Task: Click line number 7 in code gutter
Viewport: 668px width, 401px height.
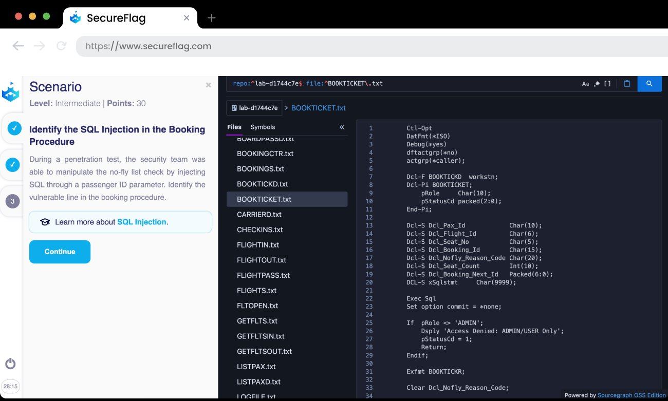Action: [x=370, y=177]
